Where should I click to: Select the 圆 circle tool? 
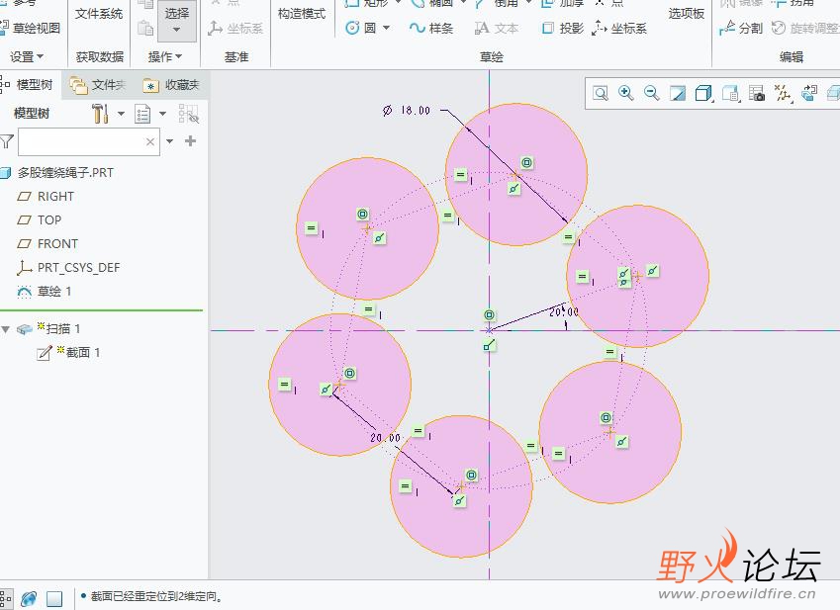coord(361,28)
